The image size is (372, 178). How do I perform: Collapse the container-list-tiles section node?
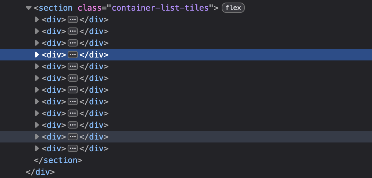(29, 8)
